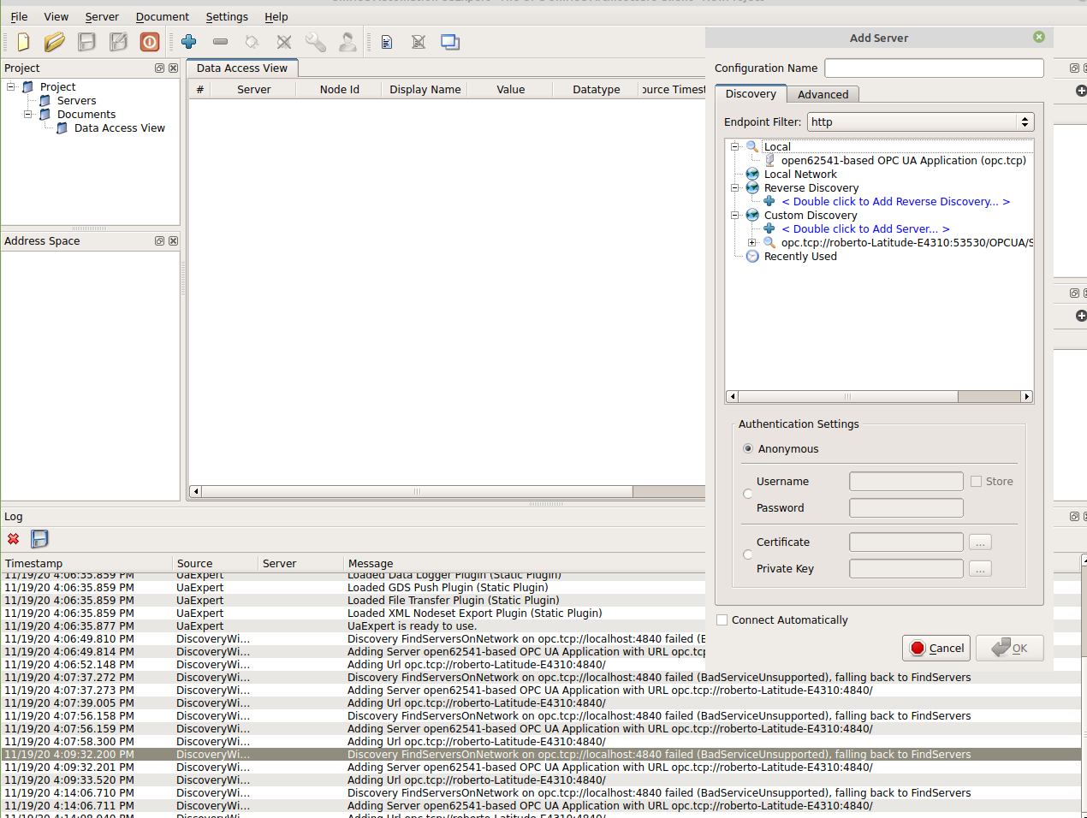
Task: Click the Disconnect Server icon in toolbar
Action: pyautogui.click(x=283, y=41)
